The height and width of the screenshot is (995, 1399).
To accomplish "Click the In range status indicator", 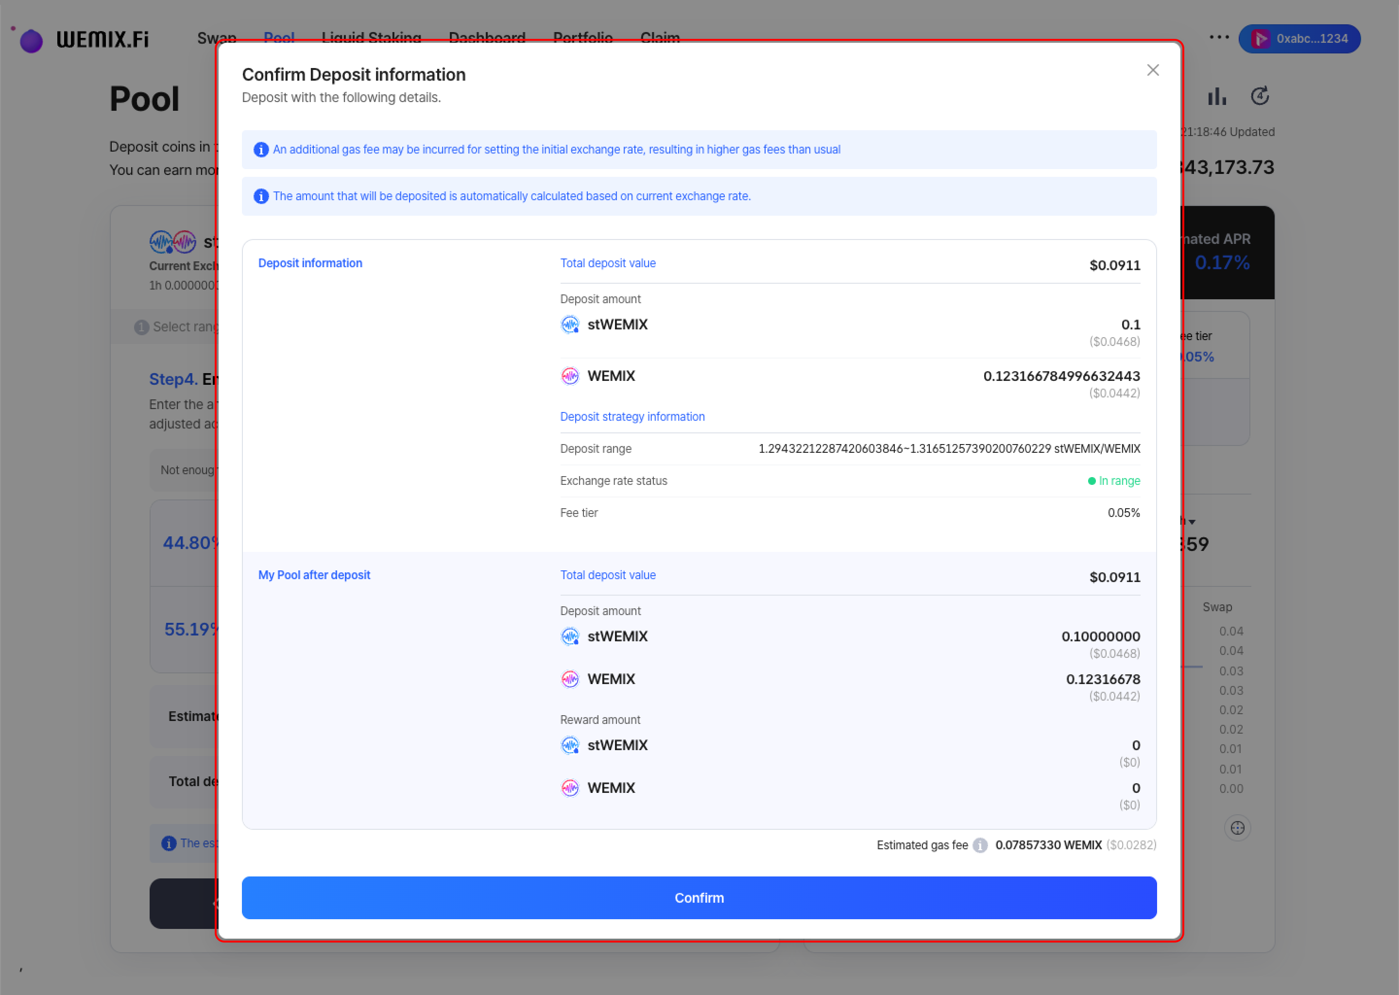I will tap(1113, 481).
